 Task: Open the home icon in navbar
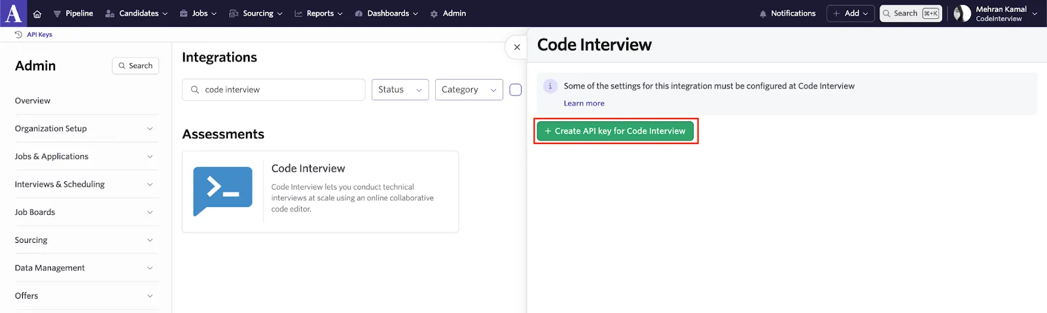37,14
